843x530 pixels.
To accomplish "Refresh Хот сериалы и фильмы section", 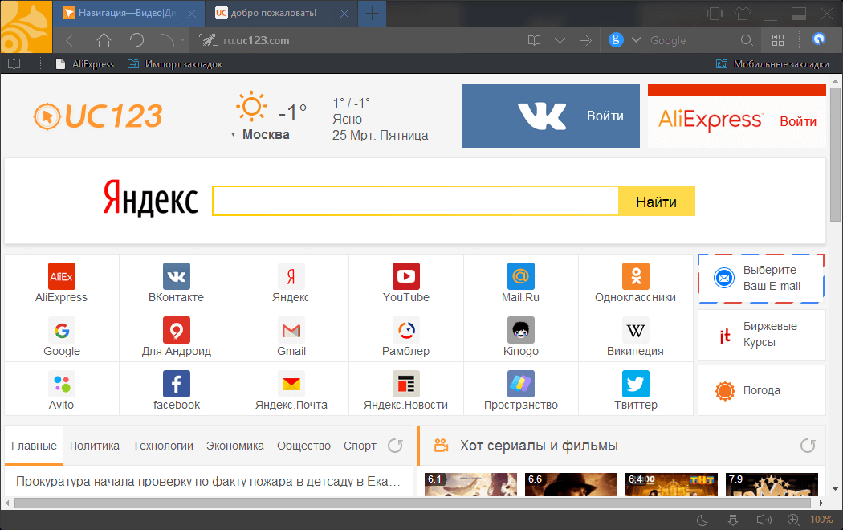I will pos(808,446).
